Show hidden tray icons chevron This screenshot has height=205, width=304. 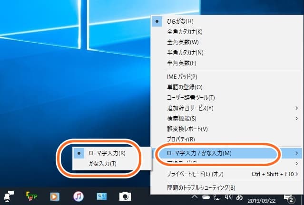195,197
